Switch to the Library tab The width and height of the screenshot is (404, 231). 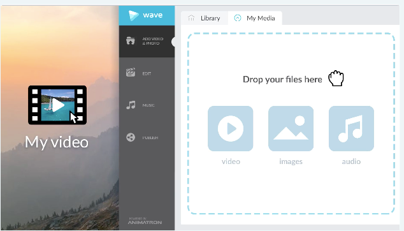point(205,18)
